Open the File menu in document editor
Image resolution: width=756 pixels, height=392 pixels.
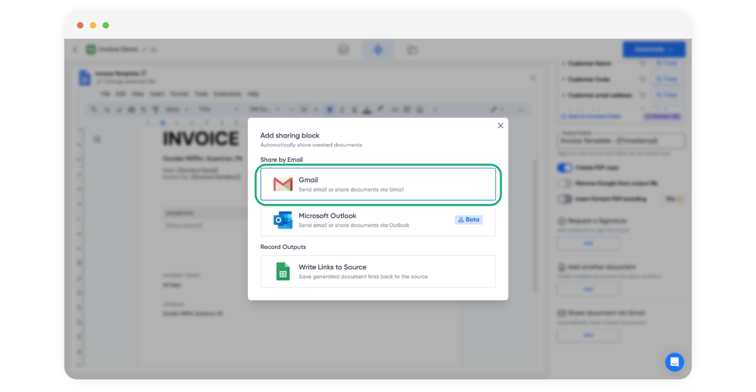pos(105,94)
